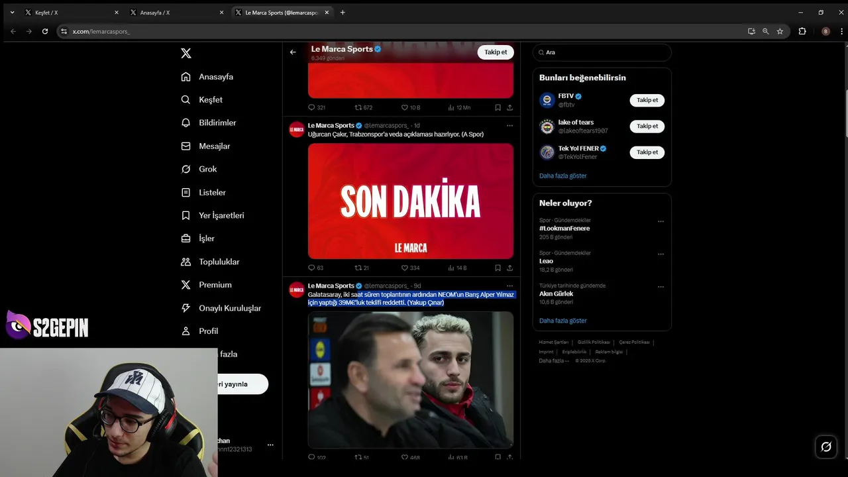Open Anasayfa from the sidebar
The image size is (848, 477).
[x=207, y=77]
